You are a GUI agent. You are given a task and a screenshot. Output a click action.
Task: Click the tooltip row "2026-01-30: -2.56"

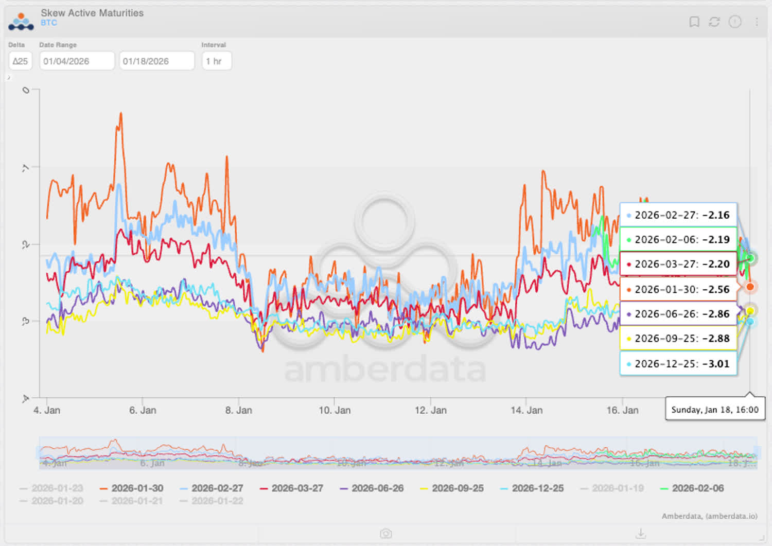[678, 290]
